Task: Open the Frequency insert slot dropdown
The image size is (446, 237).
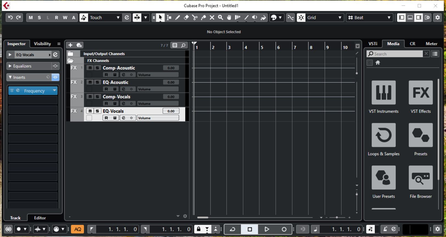Action: pos(54,91)
